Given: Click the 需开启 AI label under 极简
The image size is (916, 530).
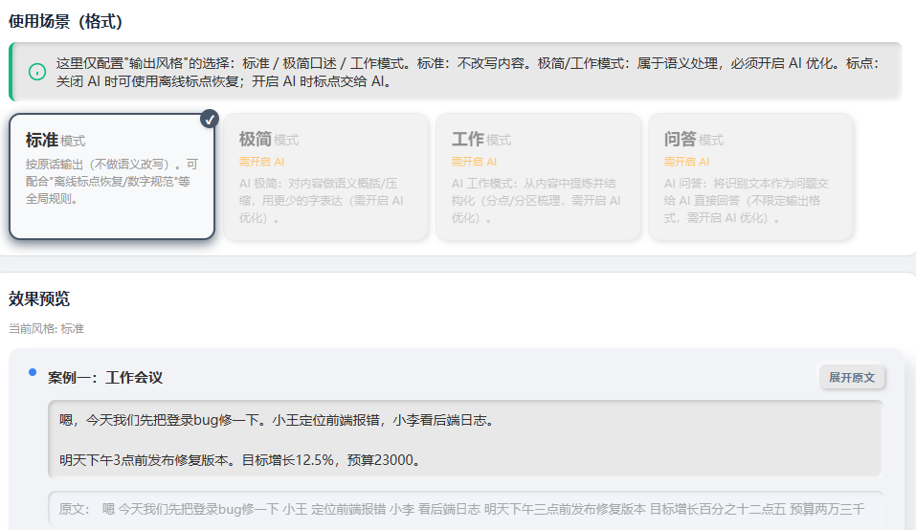Looking at the screenshot, I should point(261,162).
